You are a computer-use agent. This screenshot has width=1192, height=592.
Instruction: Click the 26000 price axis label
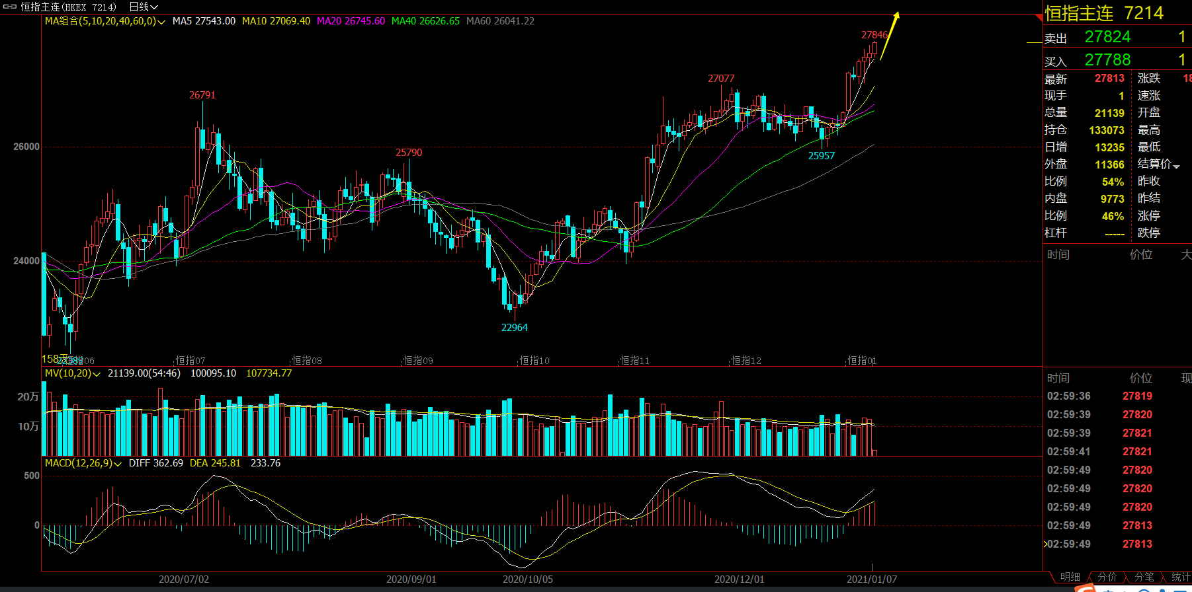click(x=26, y=147)
